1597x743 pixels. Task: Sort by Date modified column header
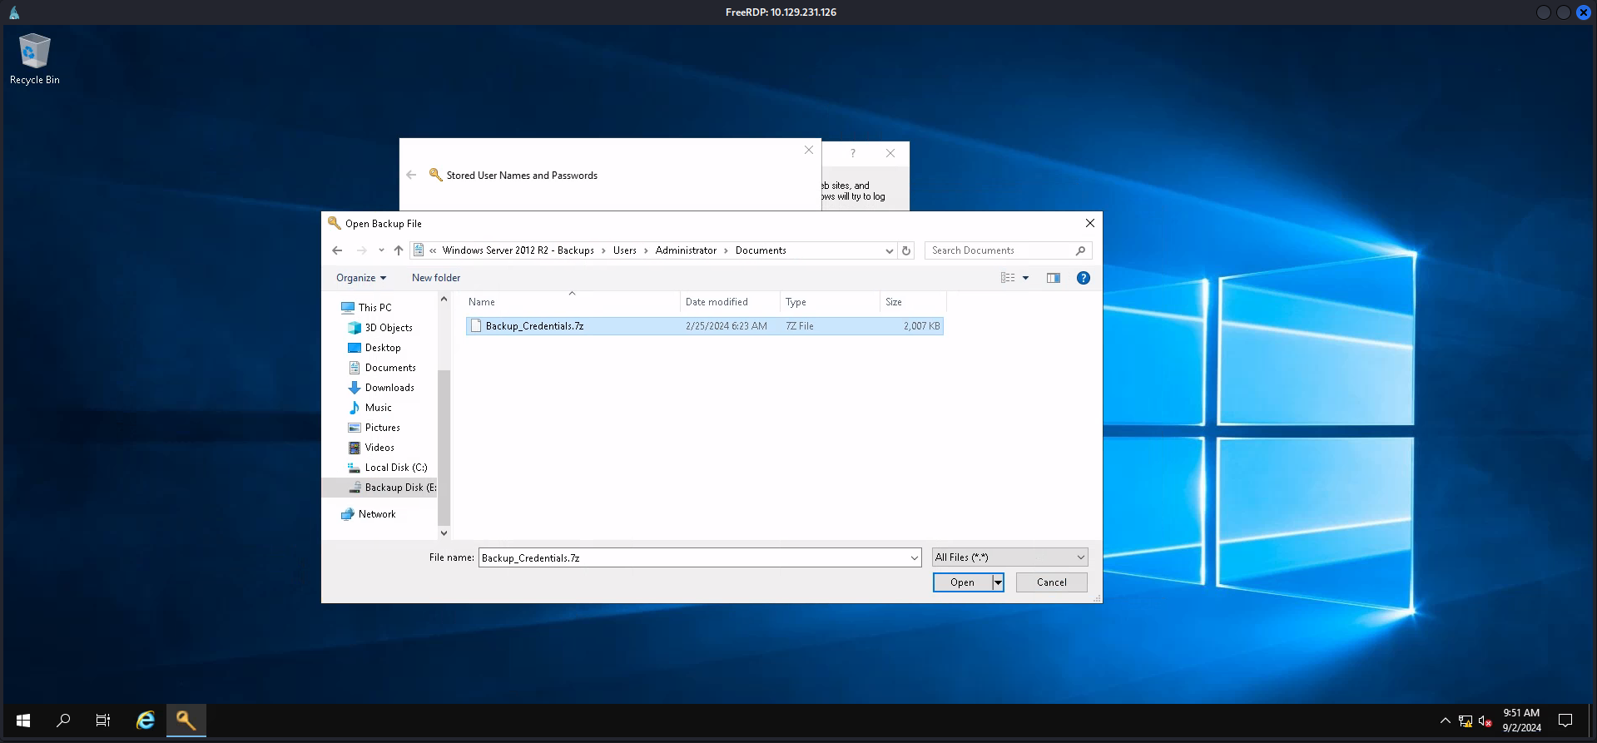coord(717,302)
